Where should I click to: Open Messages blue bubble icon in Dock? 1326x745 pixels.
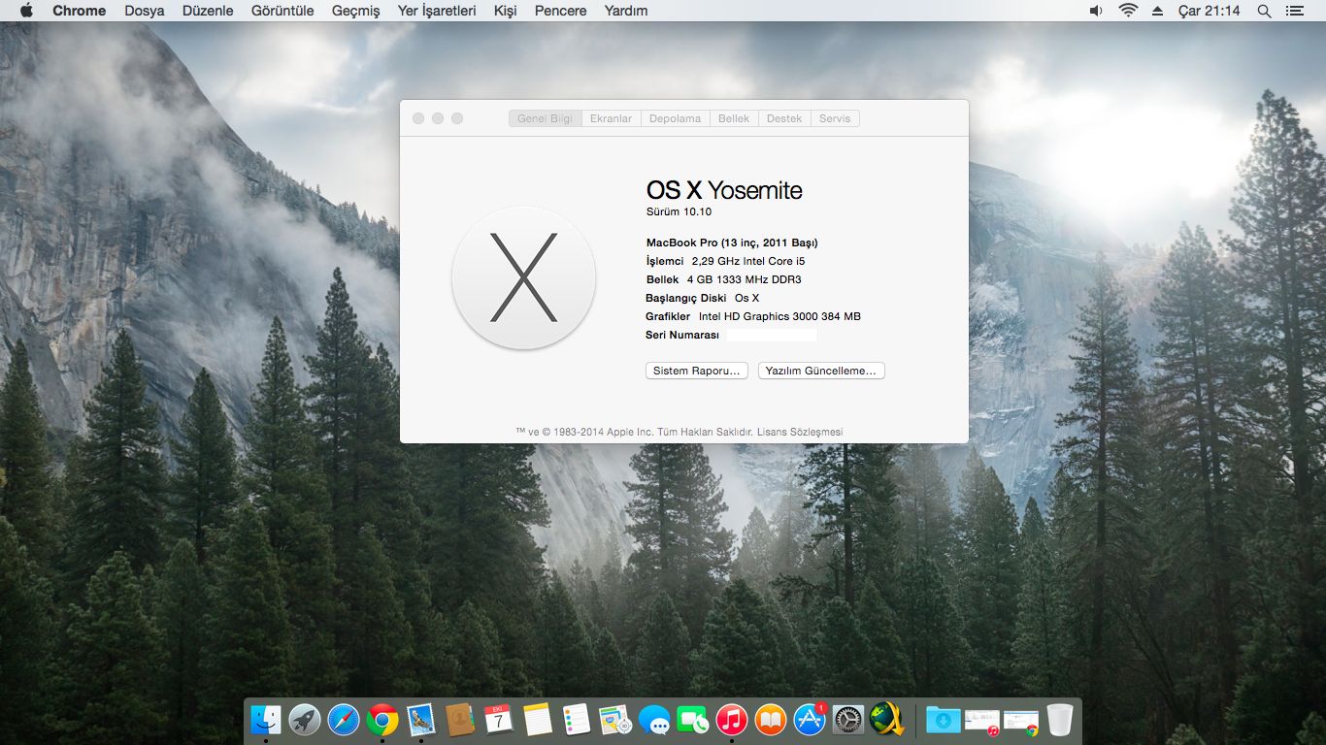coord(654,720)
